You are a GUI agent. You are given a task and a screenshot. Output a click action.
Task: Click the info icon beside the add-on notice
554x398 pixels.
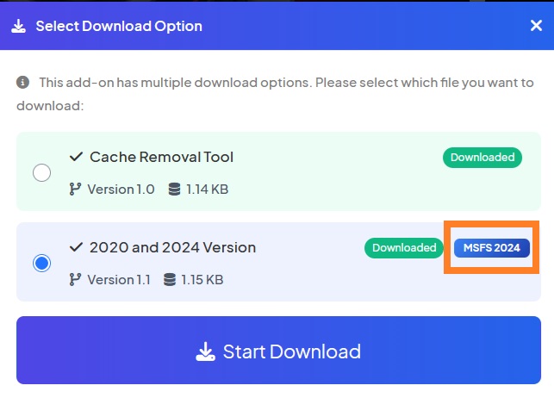[22, 83]
